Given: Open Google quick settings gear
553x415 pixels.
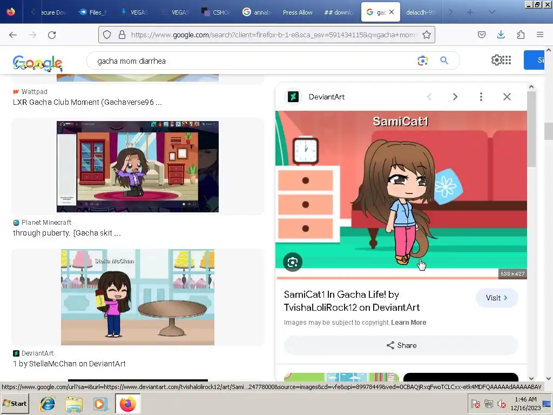Looking at the screenshot, I should pyautogui.click(x=496, y=60).
